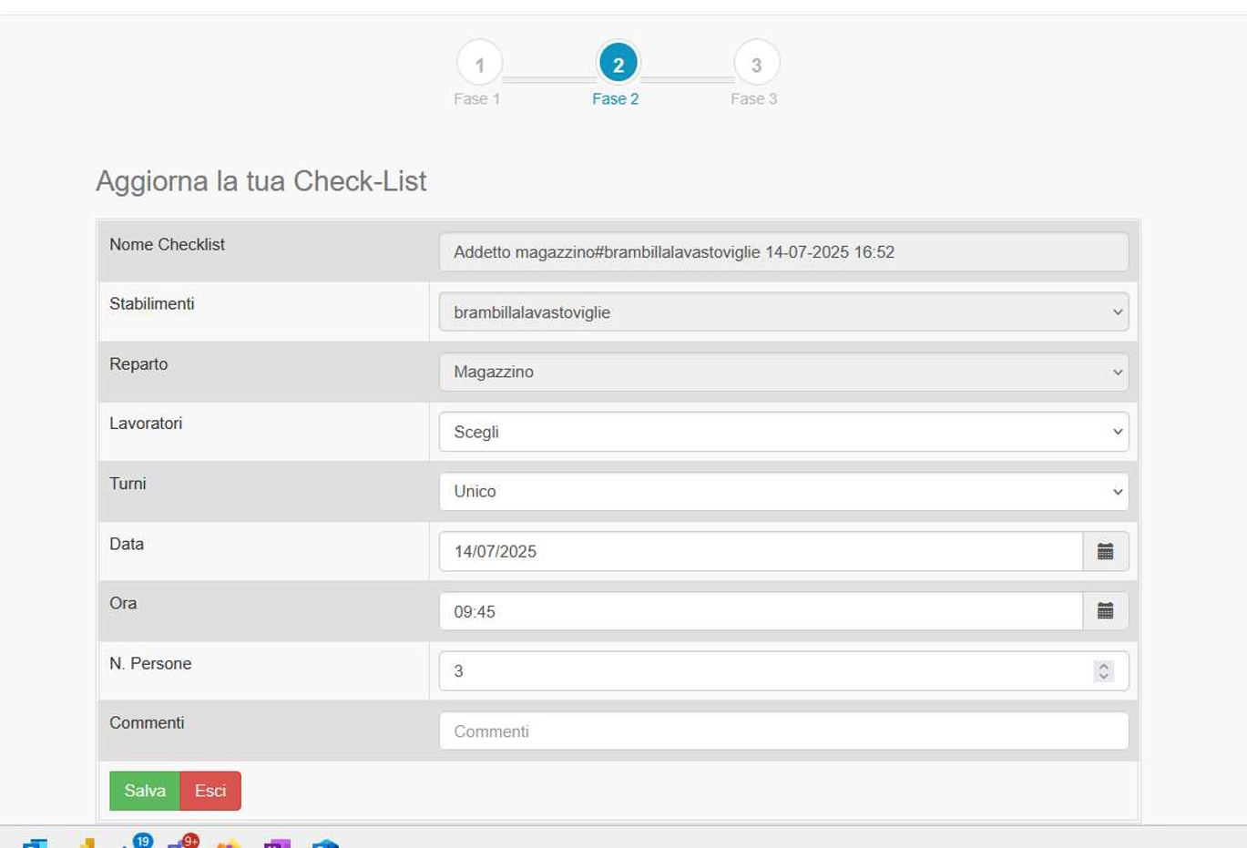This screenshot has height=848, width=1247.
Task: Expand the Stabilimenti dropdown
Action: [783, 312]
